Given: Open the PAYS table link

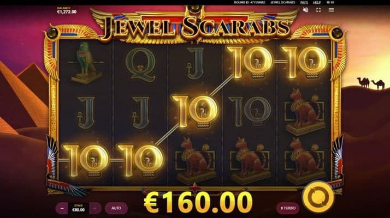Looking at the screenshot, I should pyautogui.click(x=304, y=2).
